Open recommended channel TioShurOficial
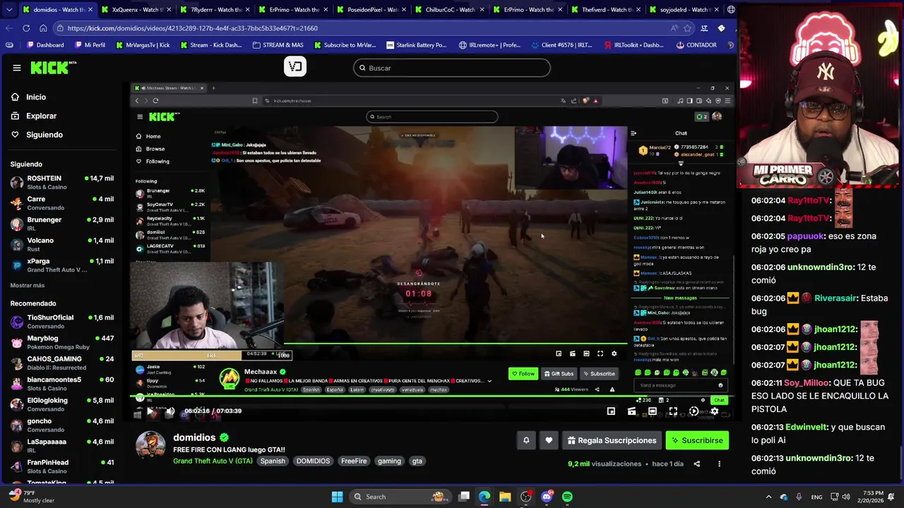904x508 pixels. coord(62,322)
